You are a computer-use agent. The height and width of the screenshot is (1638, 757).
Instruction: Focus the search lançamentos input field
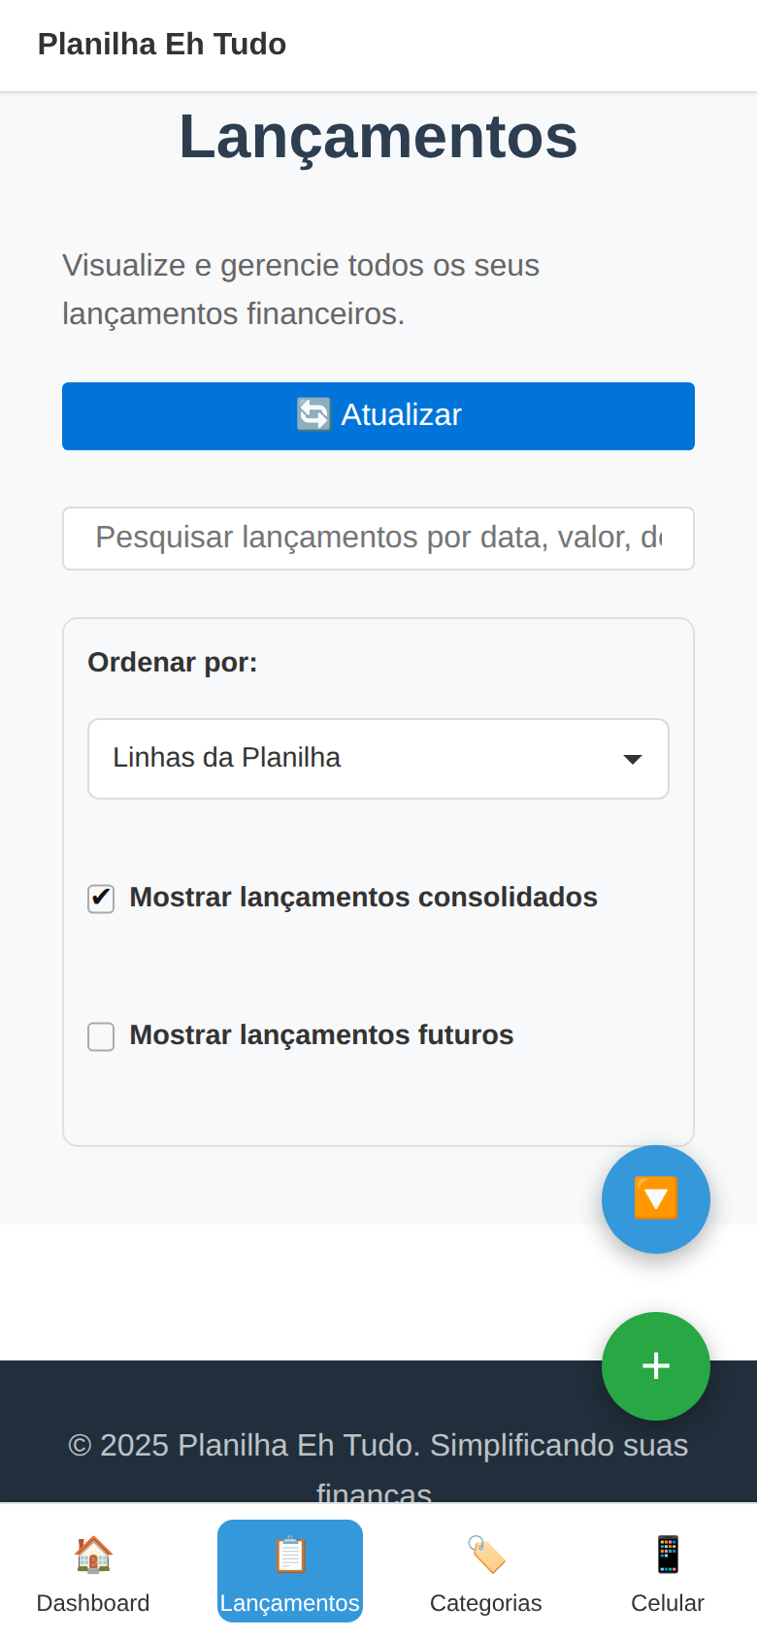tap(378, 539)
